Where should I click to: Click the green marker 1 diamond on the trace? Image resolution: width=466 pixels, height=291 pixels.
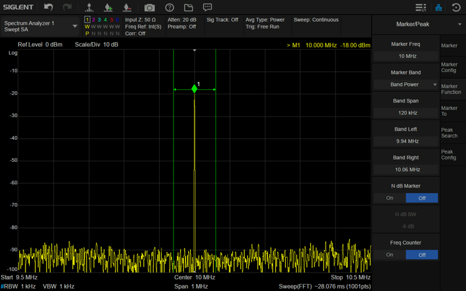(194, 88)
